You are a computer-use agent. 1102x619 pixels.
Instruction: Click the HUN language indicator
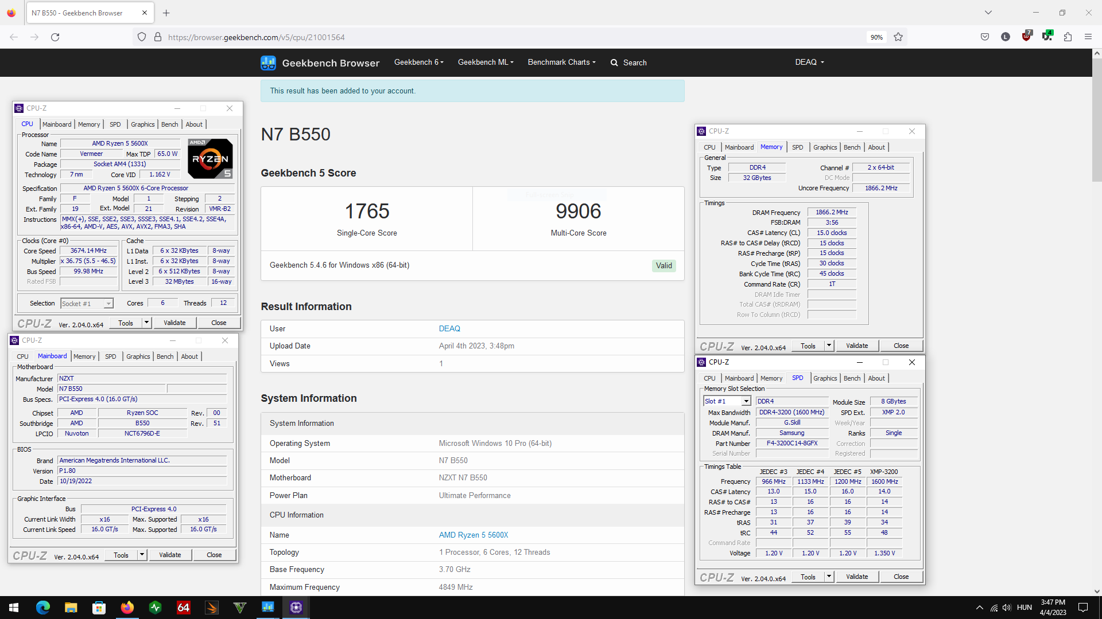pos(1025,608)
